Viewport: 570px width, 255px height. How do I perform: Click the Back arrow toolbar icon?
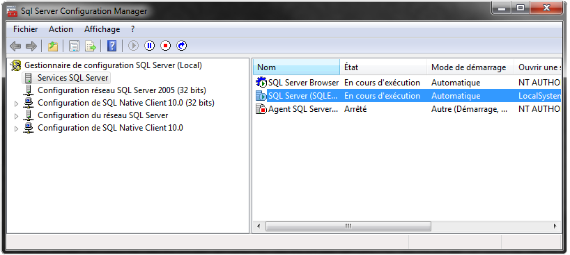click(15, 46)
